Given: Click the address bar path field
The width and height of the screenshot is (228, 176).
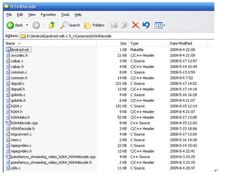Looking at the screenshot, I should [117, 36].
